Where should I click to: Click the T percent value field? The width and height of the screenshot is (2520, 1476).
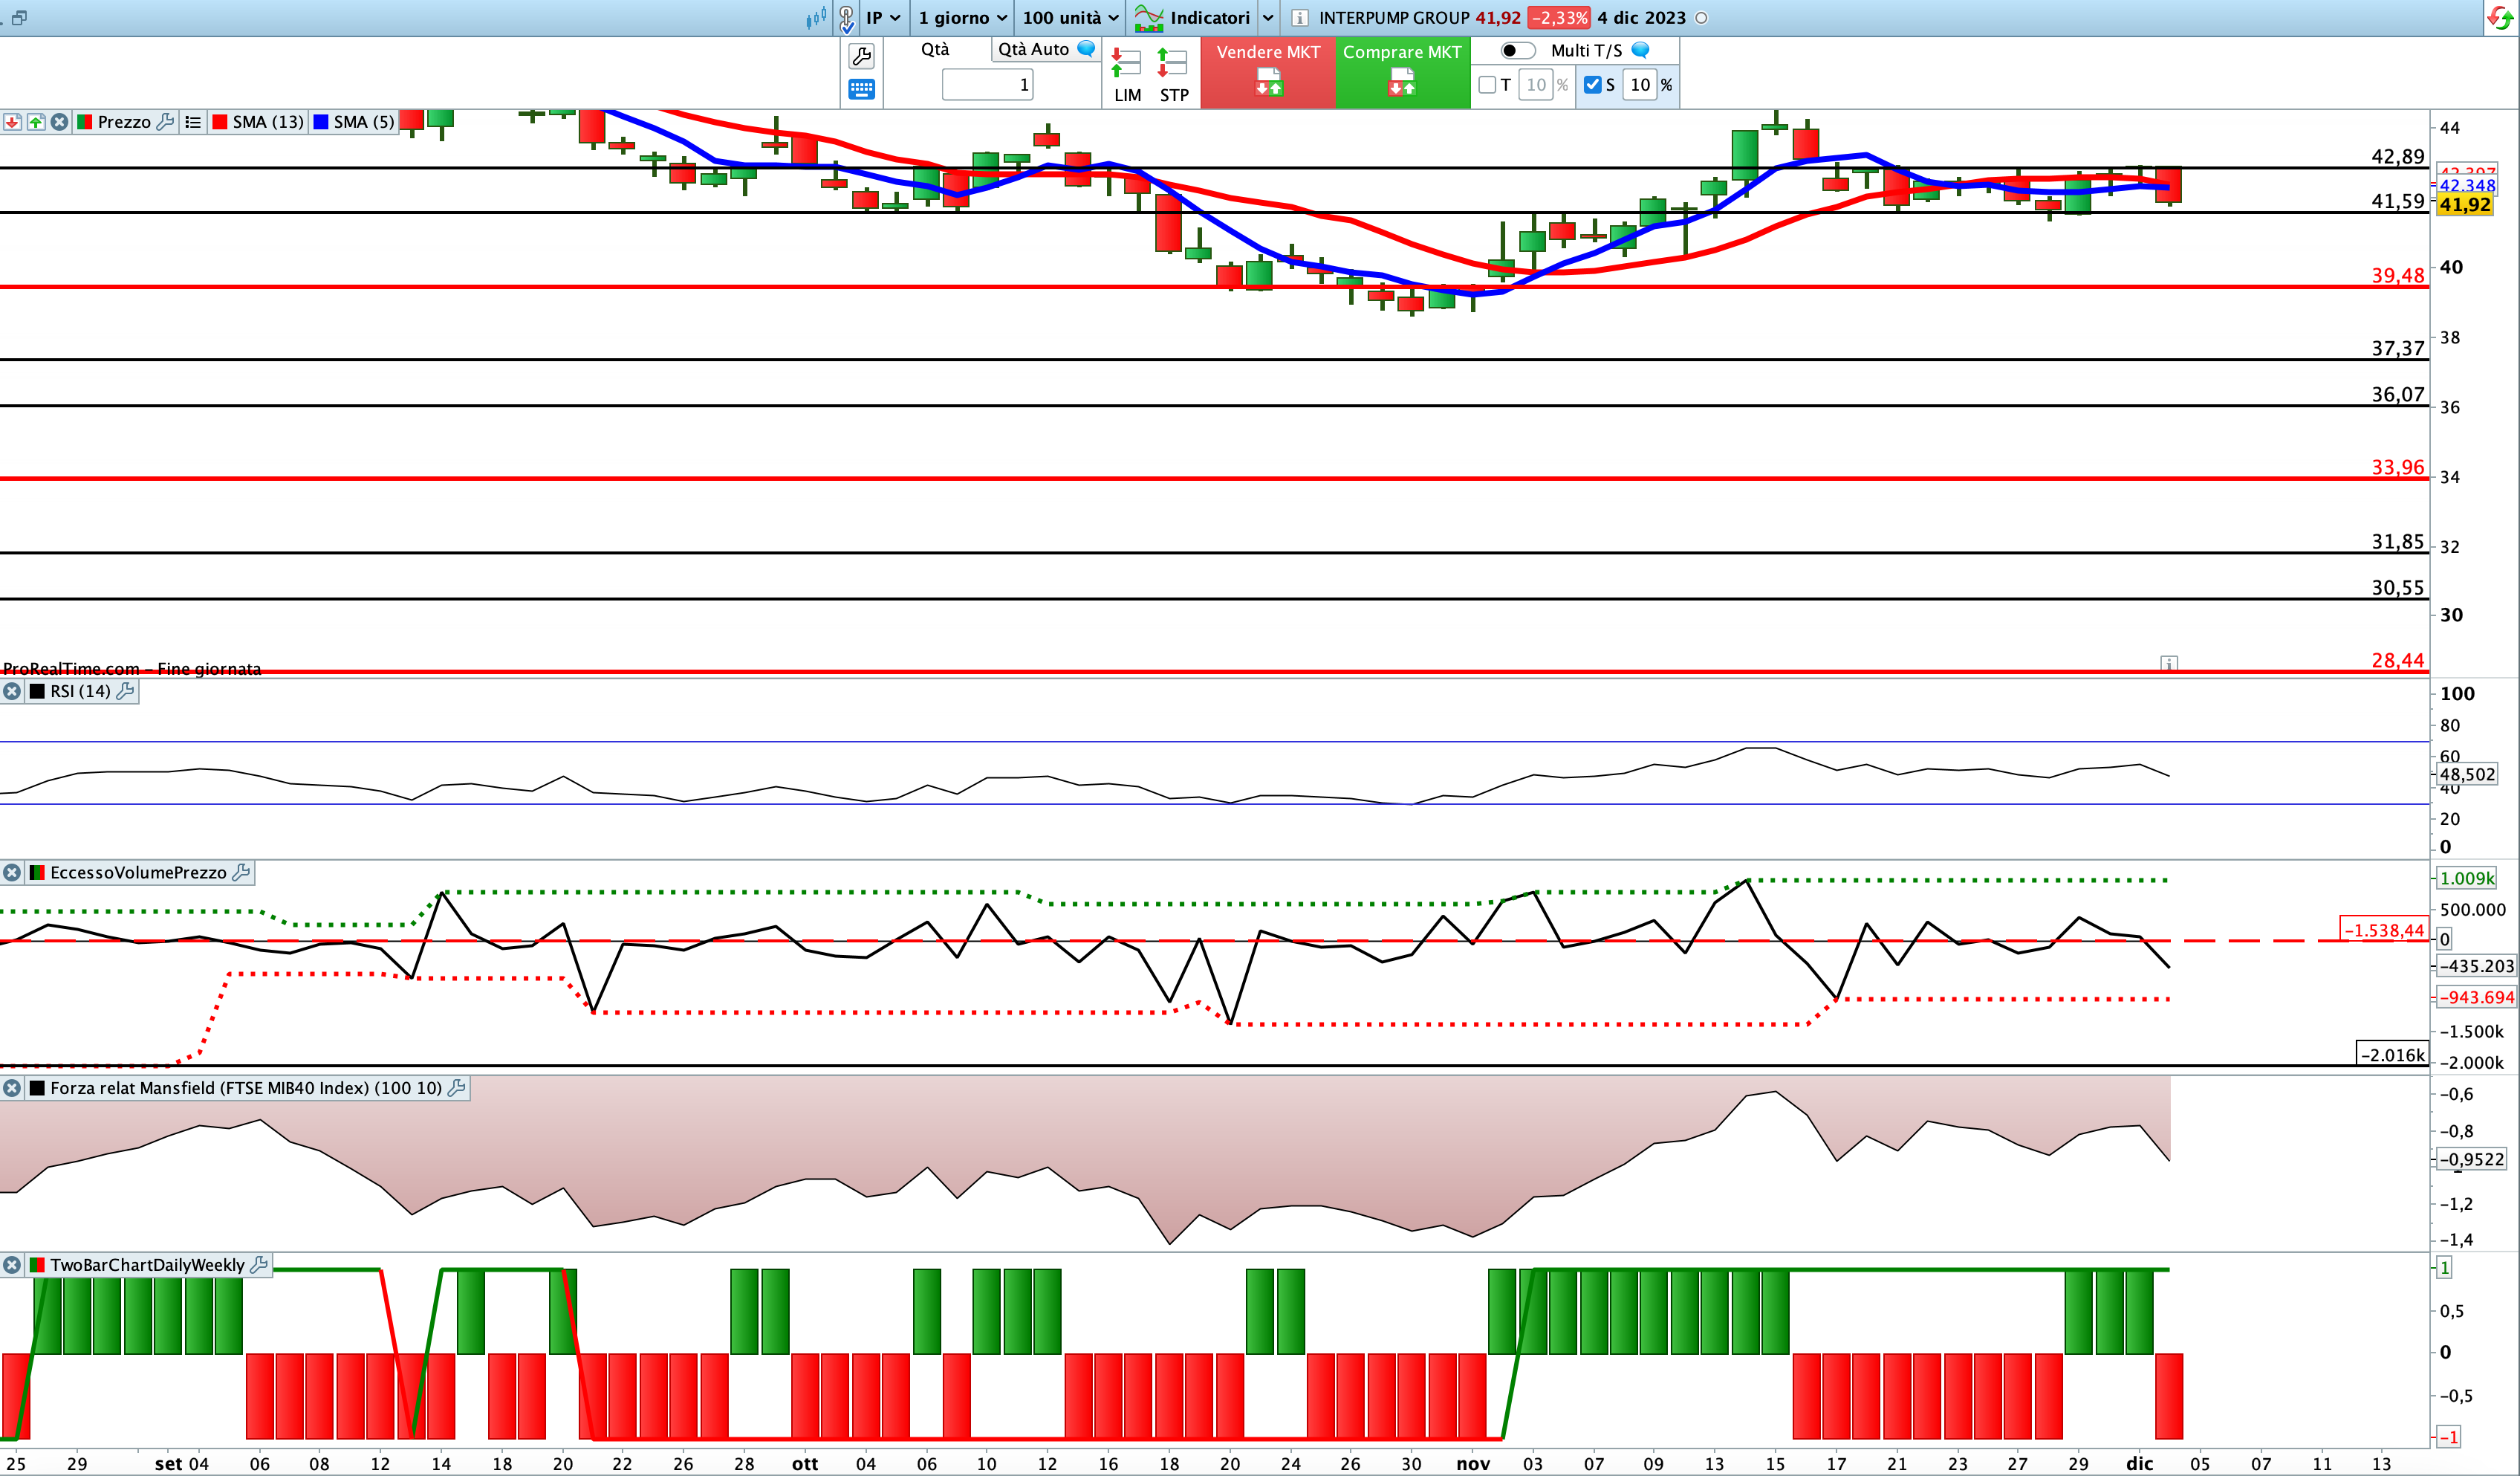[1536, 85]
